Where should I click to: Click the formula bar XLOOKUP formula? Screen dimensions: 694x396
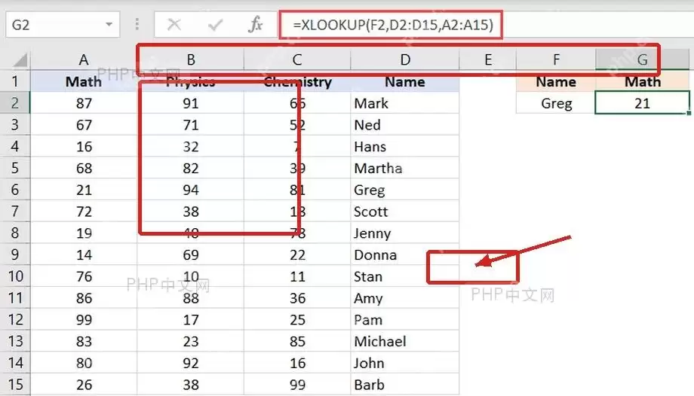coord(393,25)
